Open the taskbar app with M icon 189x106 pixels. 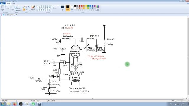39,104
